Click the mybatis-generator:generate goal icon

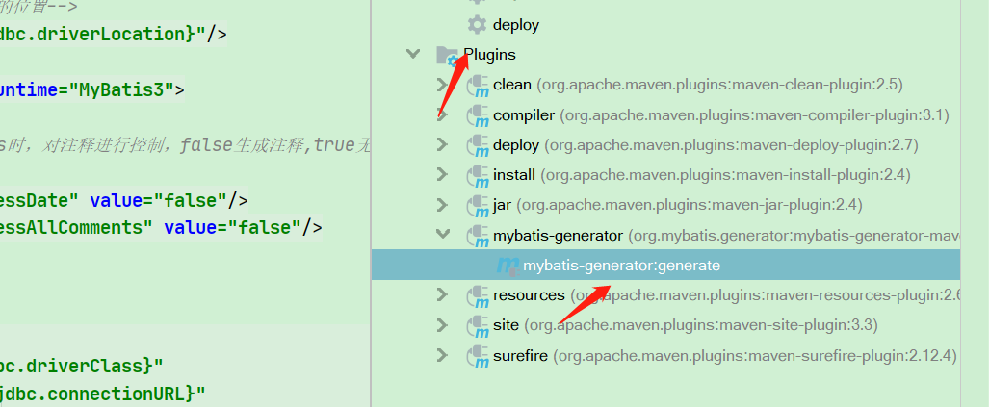point(508,267)
